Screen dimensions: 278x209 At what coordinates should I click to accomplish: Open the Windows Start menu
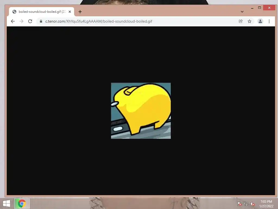[7, 204]
